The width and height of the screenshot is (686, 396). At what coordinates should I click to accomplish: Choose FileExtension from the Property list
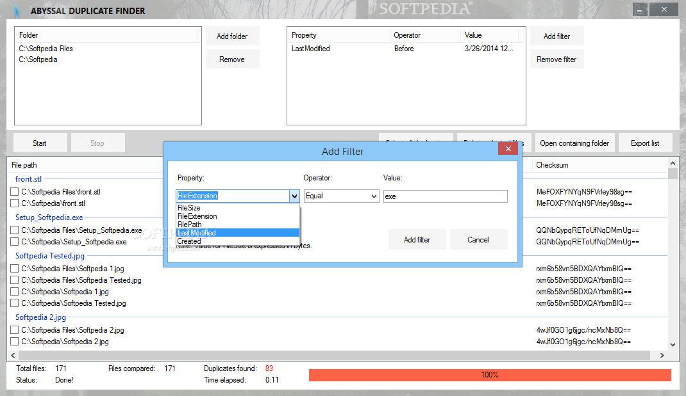pyautogui.click(x=238, y=216)
